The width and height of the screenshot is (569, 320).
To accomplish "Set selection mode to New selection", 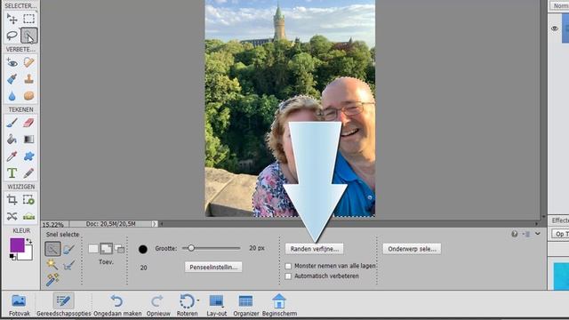I will [93, 249].
